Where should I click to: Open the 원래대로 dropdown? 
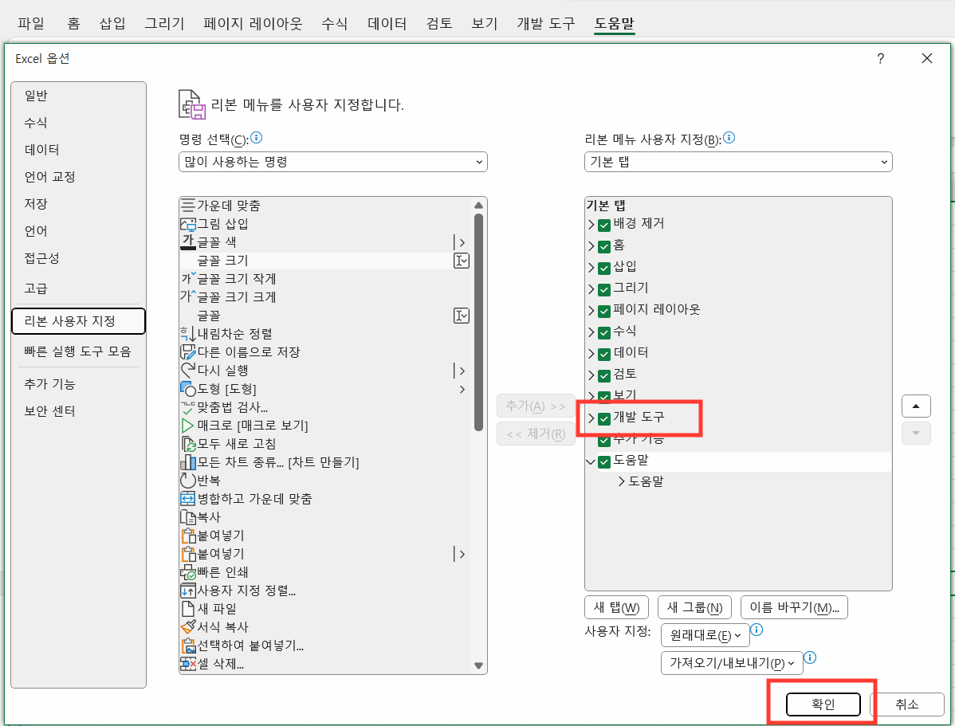[x=705, y=635]
